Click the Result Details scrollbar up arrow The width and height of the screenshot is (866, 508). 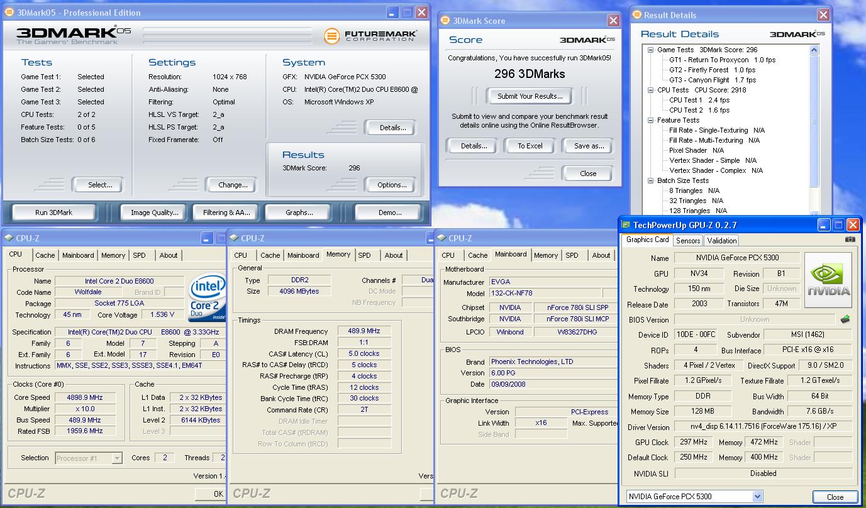(x=814, y=50)
